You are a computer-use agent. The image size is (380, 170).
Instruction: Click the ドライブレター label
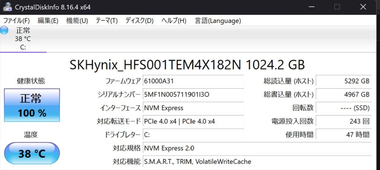click(122, 135)
